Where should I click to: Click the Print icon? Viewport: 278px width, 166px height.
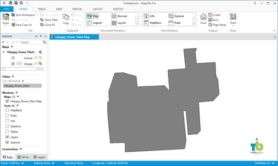(x=203, y=17)
